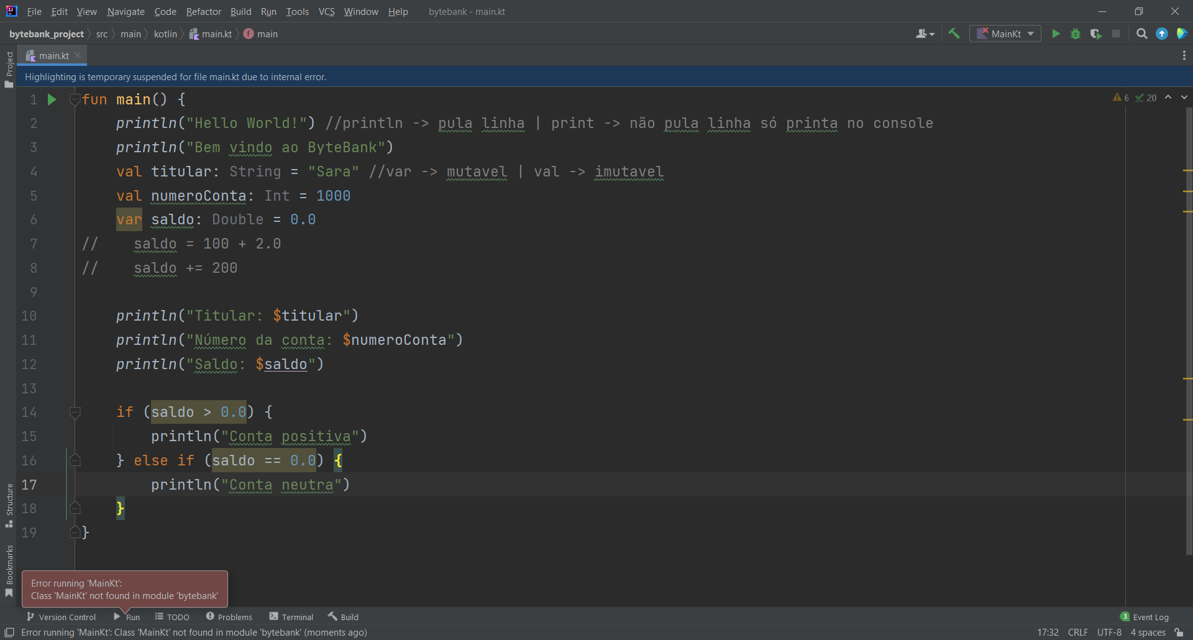Open the Edit menu
Viewport: 1193px width, 640px height.
pyautogui.click(x=60, y=12)
